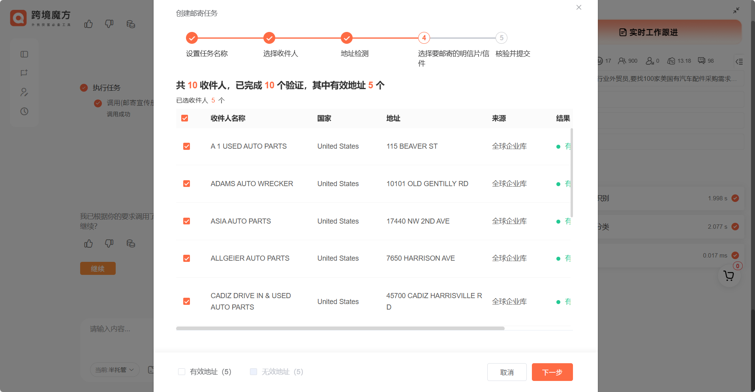Open the history clock icon in sidebar
The width and height of the screenshot is (755, 392).
[24, 112]
